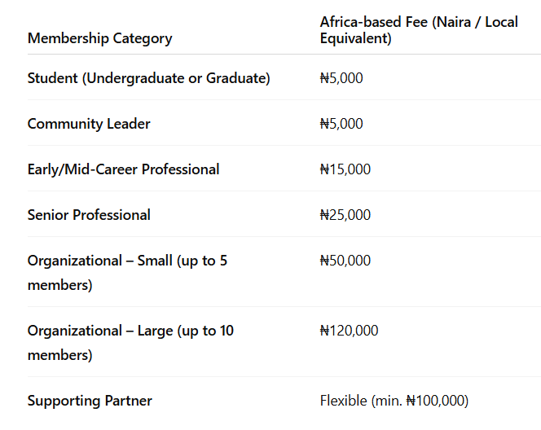
Task: Select the Senior Professional category text
Action: point(89,215)
